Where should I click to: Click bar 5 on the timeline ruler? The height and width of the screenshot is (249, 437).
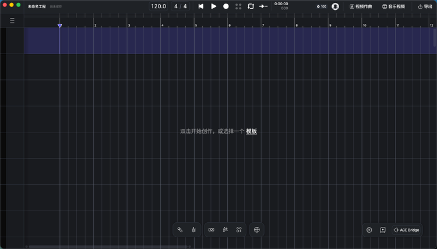(196, 26)
